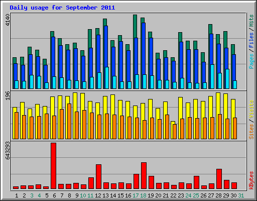Click day label 22 on the x-axis
The height and width of the screenshot is (201, 257).
[173, 195]
